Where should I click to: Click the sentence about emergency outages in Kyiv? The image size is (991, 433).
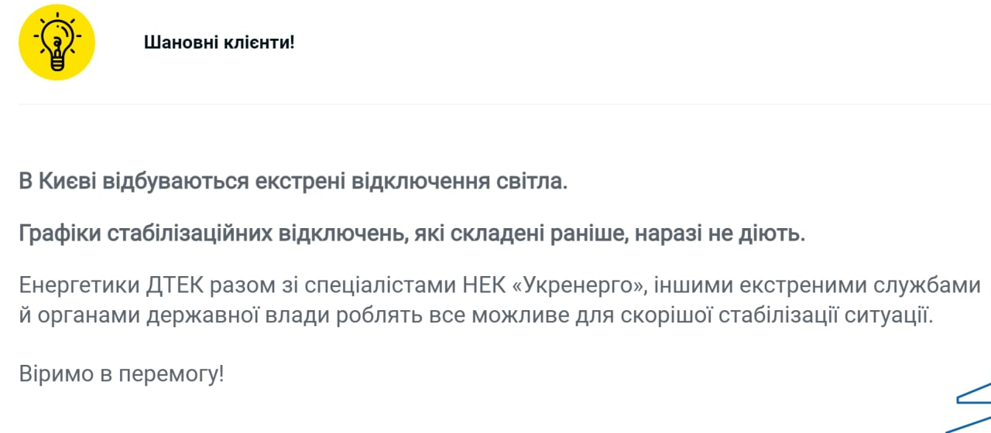(293, 182)
